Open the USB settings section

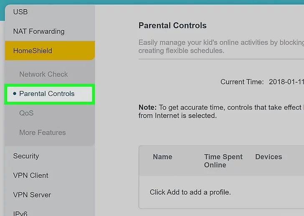coord(20,12)
